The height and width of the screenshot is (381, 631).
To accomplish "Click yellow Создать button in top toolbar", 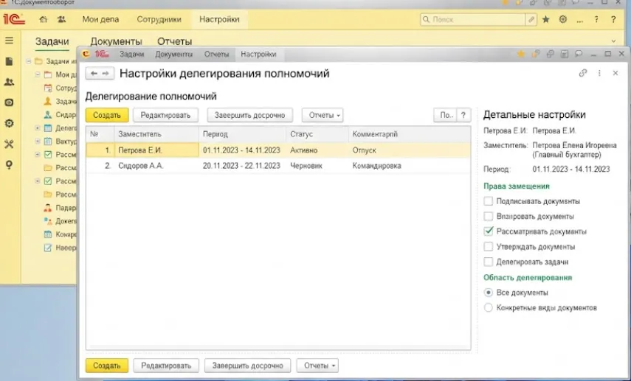I will (107, 116).
